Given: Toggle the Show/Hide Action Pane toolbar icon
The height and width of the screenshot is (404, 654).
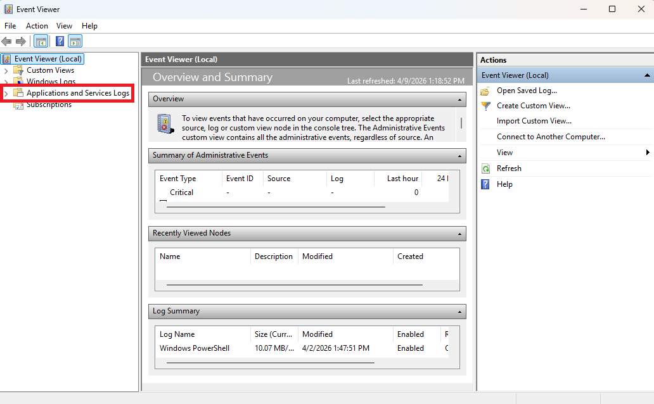Looking at the screenshot, I should tap(75, 41).
